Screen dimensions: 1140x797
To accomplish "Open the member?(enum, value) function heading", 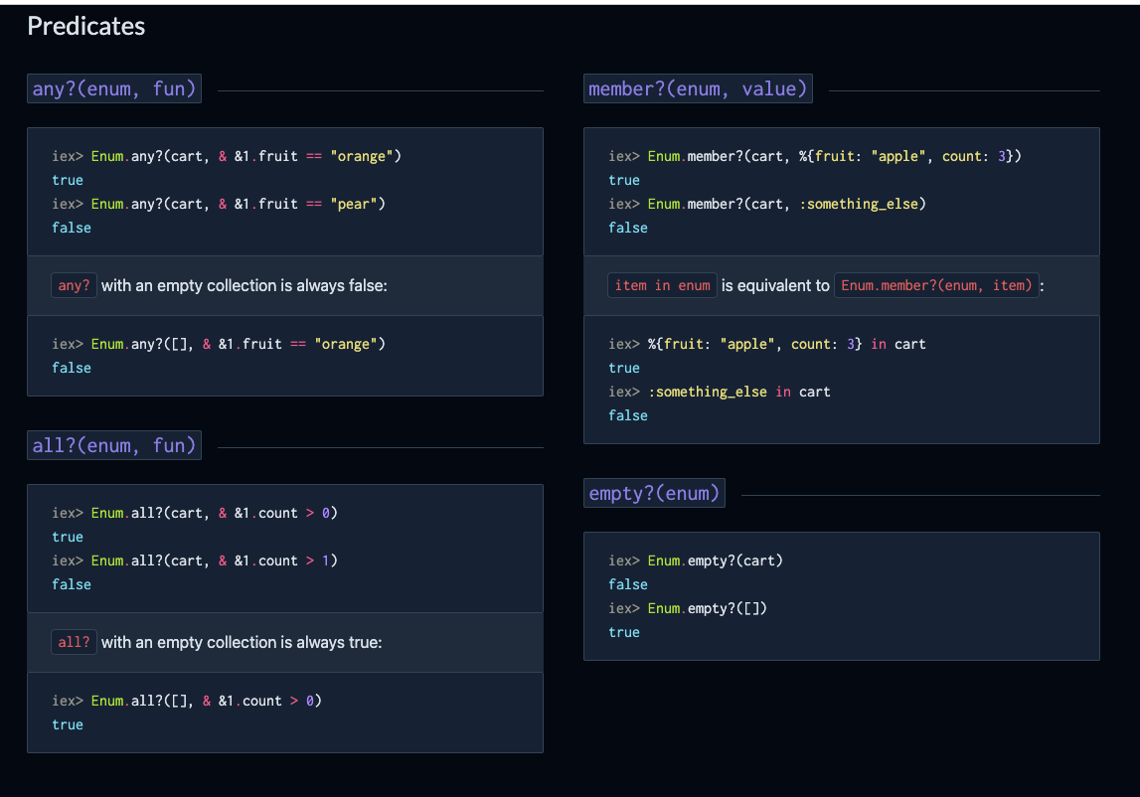I will pyautogui.click(x=698, y=88).
